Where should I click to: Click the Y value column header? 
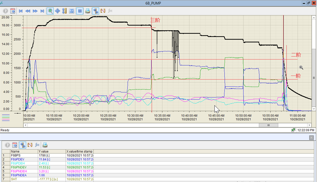pyautogui.click(x=52, y=151)
